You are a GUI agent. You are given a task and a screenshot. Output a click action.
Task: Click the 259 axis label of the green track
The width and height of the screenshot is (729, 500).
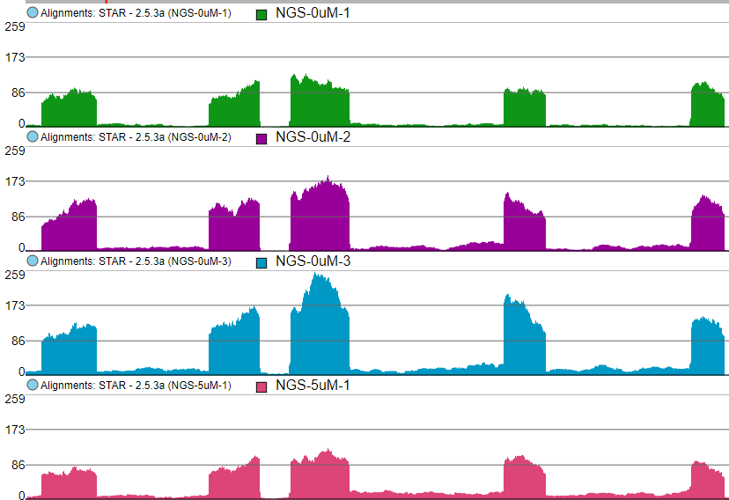coord(14,26)
